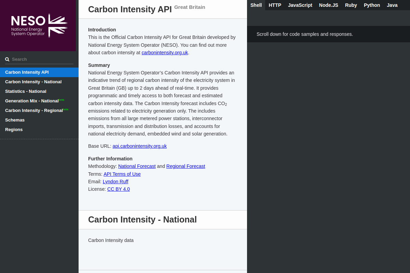Click the Introduction subheading
The height and width of the screenshot is (273, 410).
[102, 30]
